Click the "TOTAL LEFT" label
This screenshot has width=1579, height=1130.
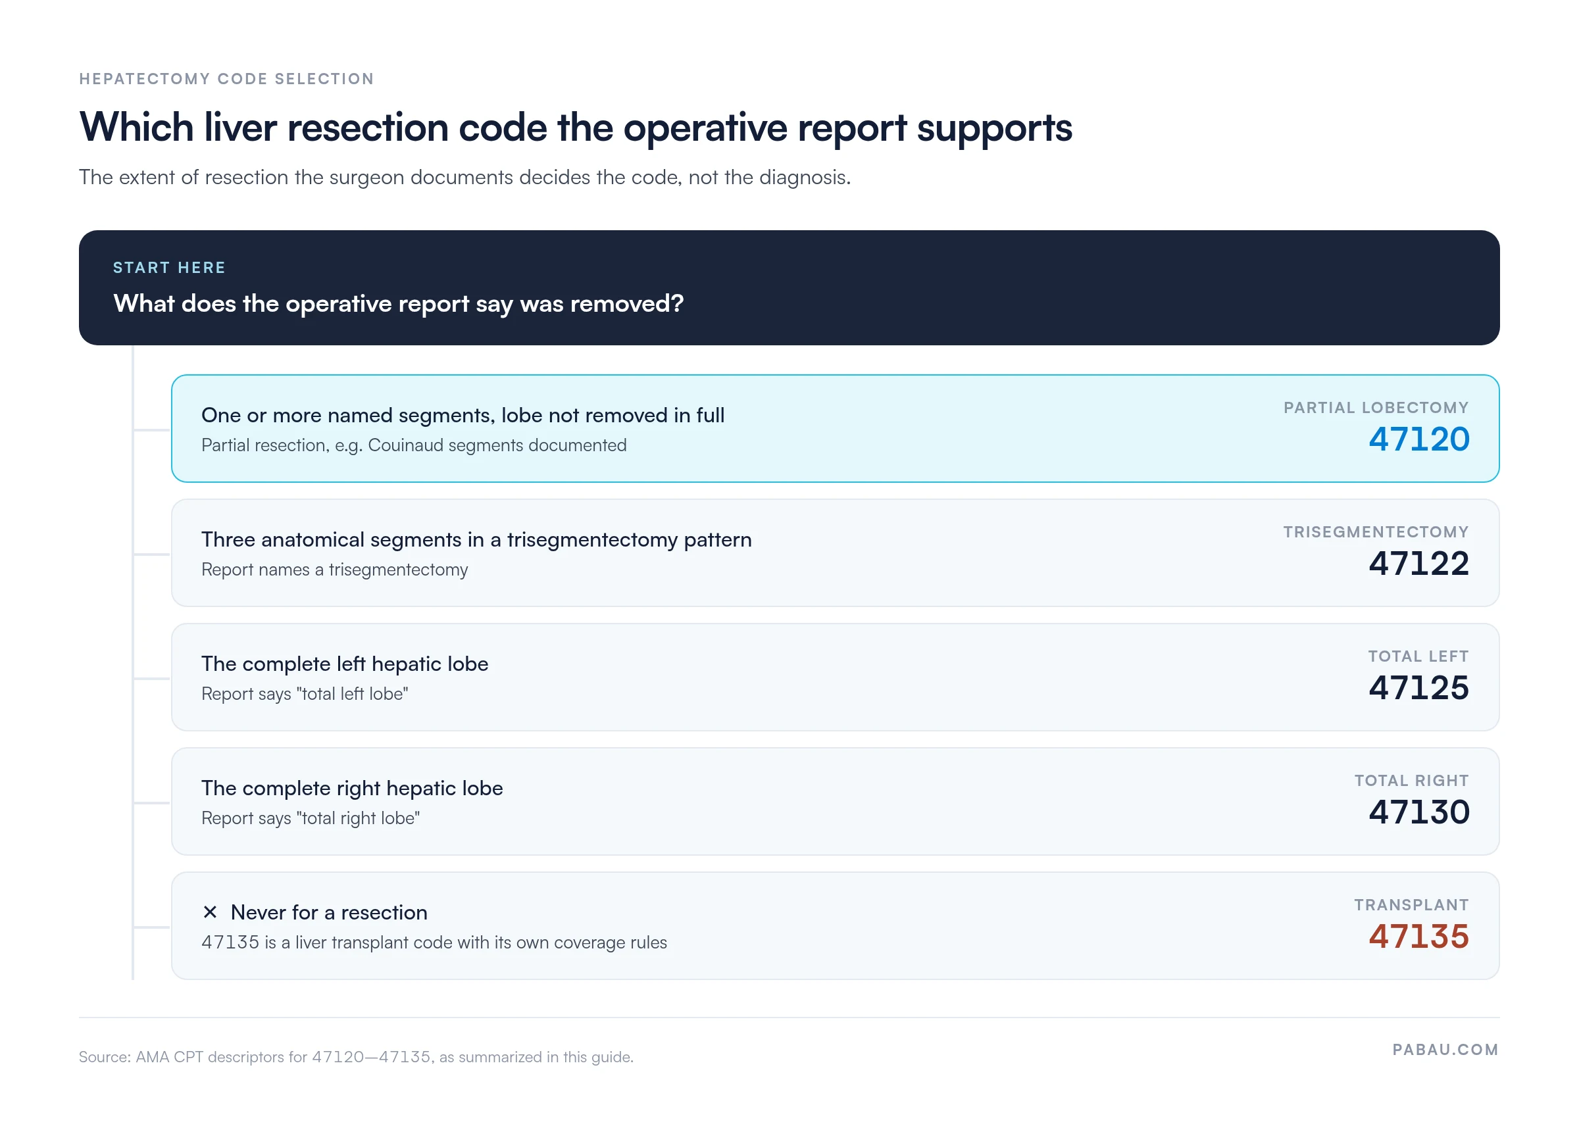(1418, 656)
